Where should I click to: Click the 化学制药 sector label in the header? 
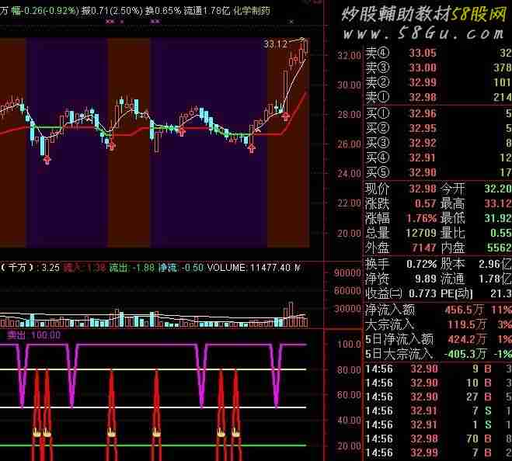(252, 11)
